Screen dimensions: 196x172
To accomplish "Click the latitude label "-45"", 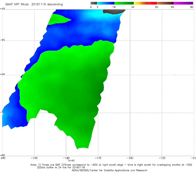I will pyautogui.click(x=2, y=40).
